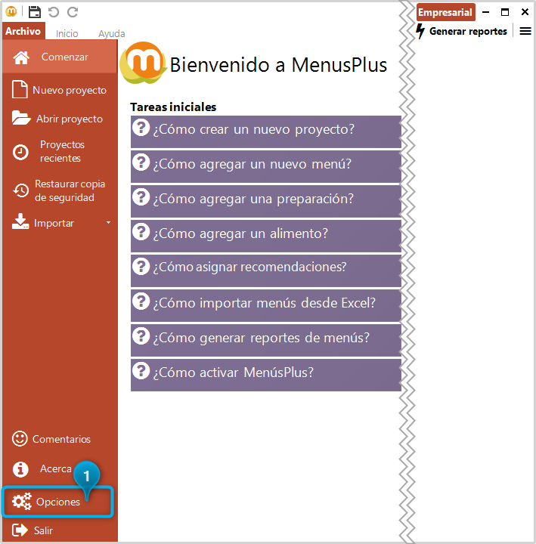Open the hamburger menu at top right
This screenshot has height=544, width=536.
coord(525,31)
